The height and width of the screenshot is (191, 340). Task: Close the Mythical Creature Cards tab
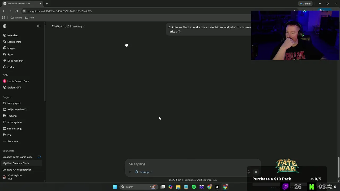[x=40, y=3]
